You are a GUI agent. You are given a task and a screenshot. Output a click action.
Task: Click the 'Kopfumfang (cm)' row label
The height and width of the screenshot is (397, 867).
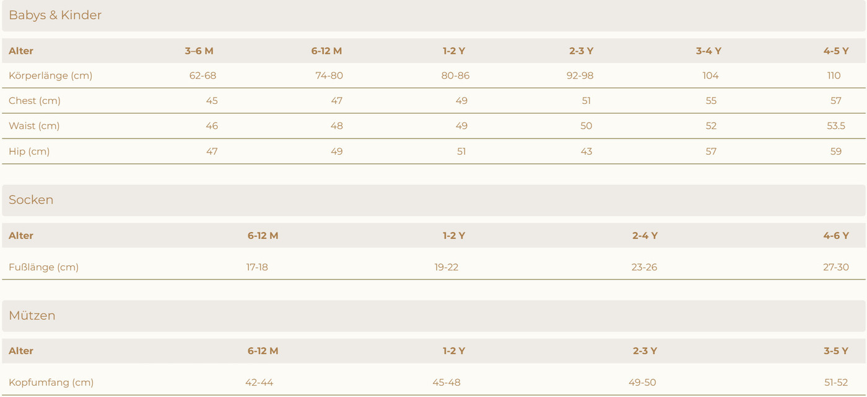click(51, 382)
